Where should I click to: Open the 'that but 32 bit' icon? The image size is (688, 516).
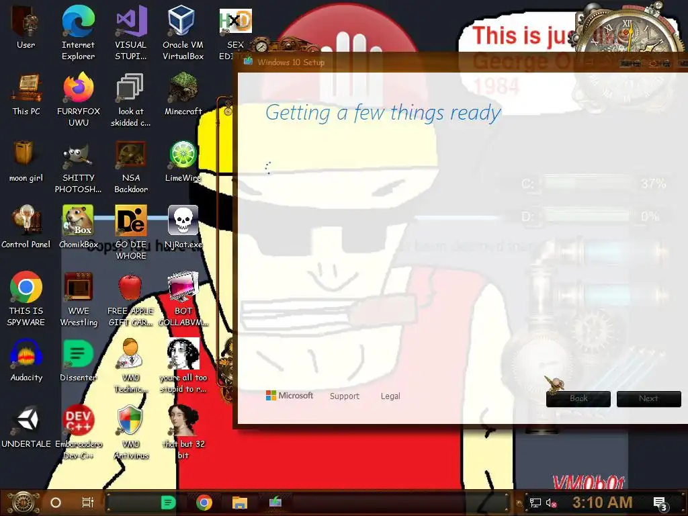pos(183,432)
